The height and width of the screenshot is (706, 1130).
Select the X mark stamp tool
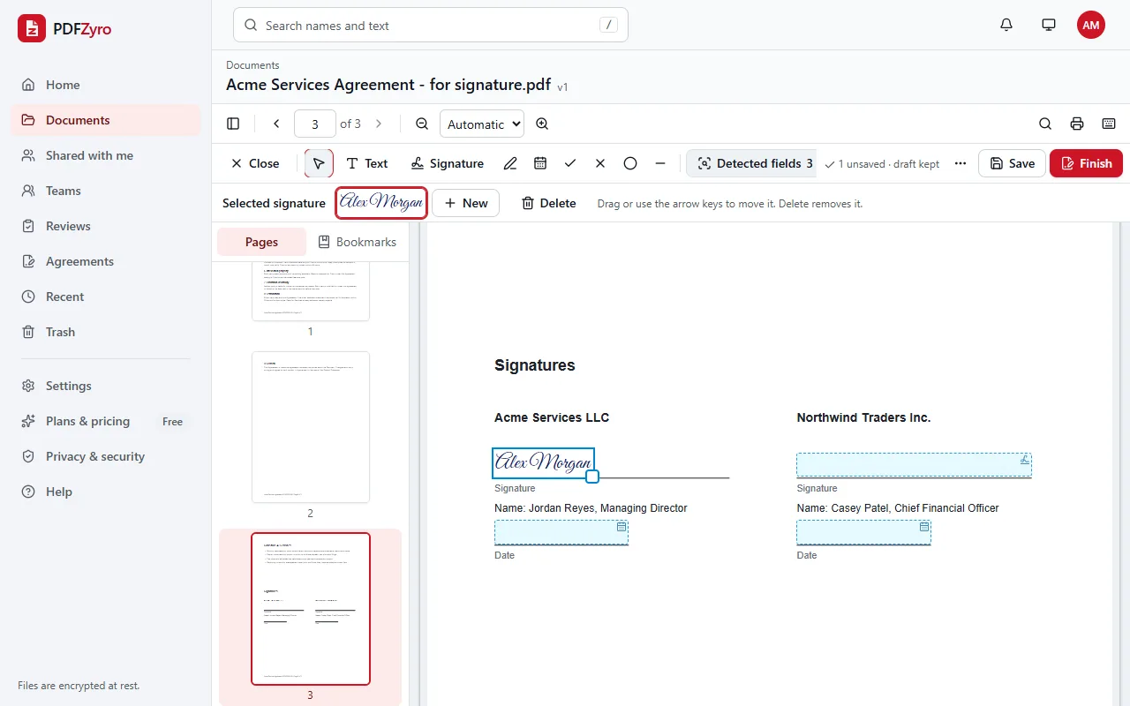600,163
